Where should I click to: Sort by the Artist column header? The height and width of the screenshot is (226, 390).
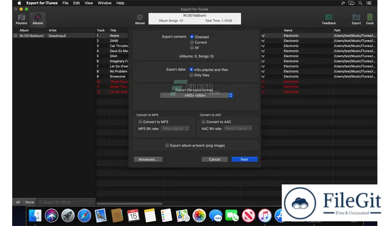coord(52,30)
